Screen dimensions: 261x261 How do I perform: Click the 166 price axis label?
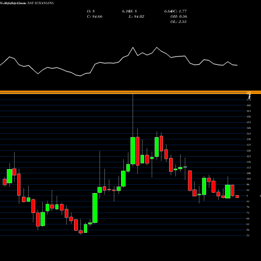point(249,105)
